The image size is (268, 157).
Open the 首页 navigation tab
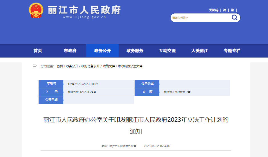click(x=38, y=51)
